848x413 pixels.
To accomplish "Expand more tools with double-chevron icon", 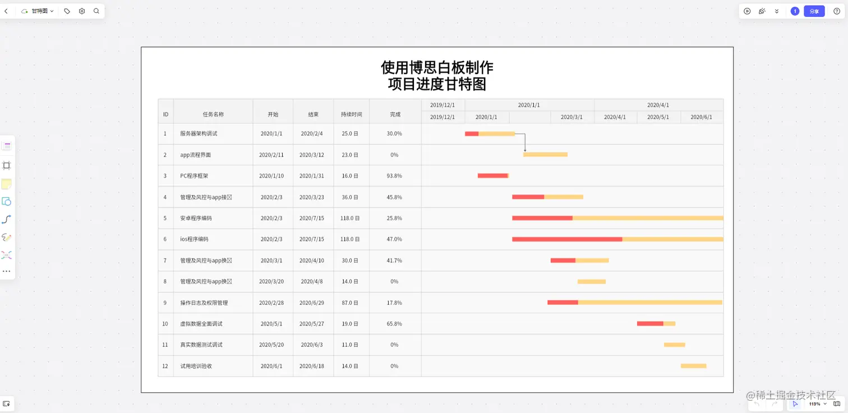I will point(777,11).
